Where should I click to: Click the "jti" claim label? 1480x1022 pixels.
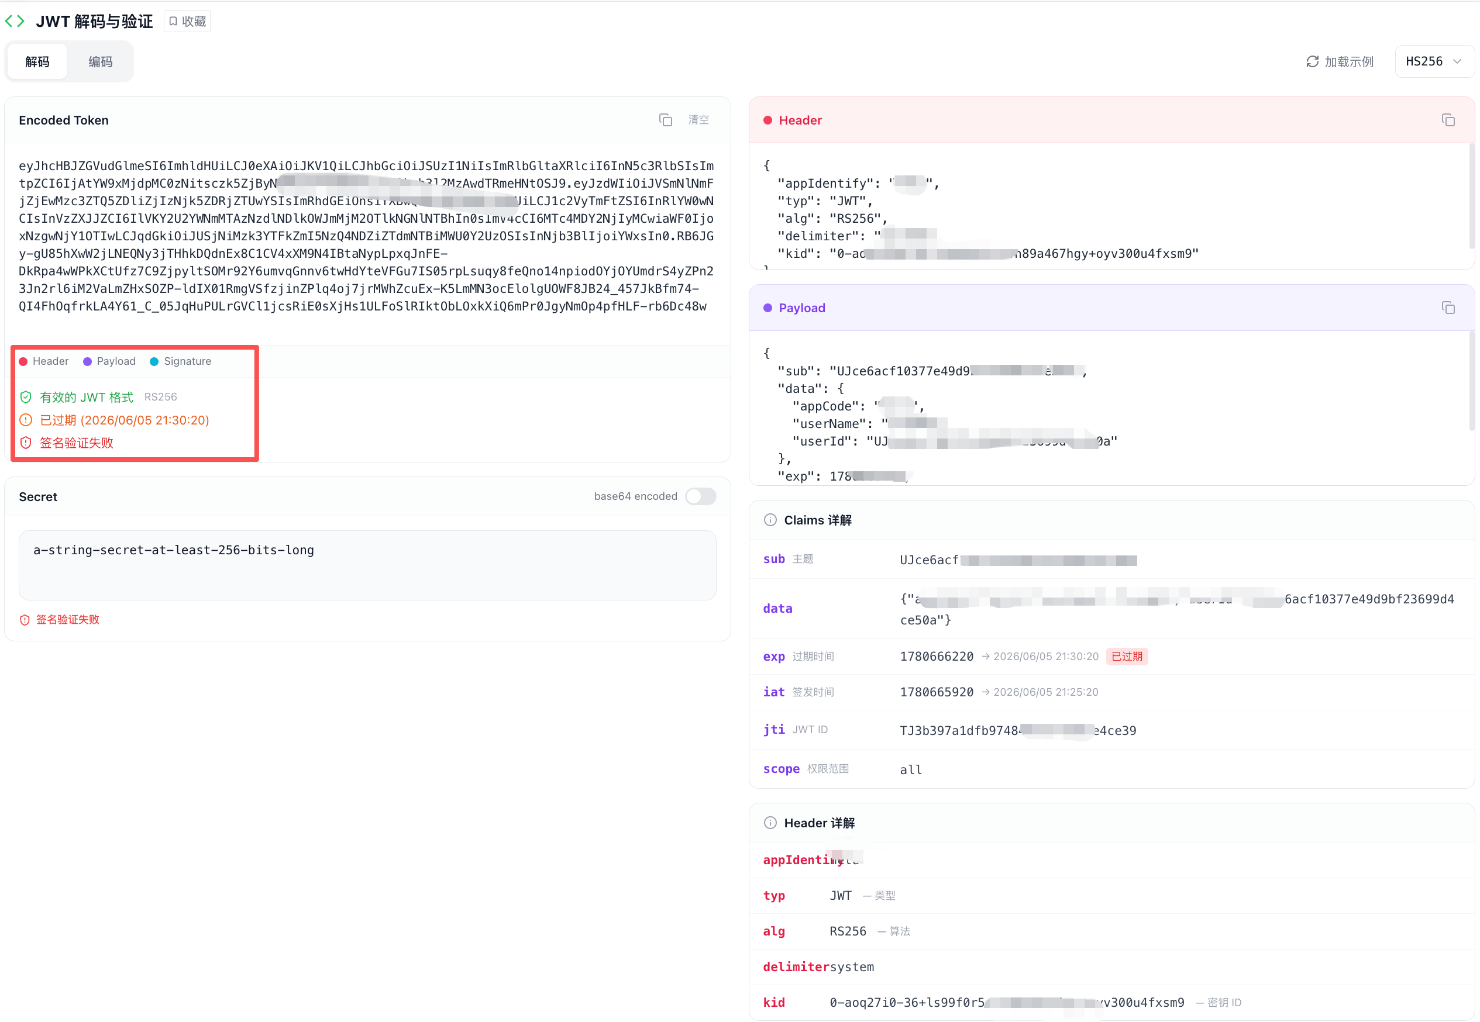coord(773,729)
